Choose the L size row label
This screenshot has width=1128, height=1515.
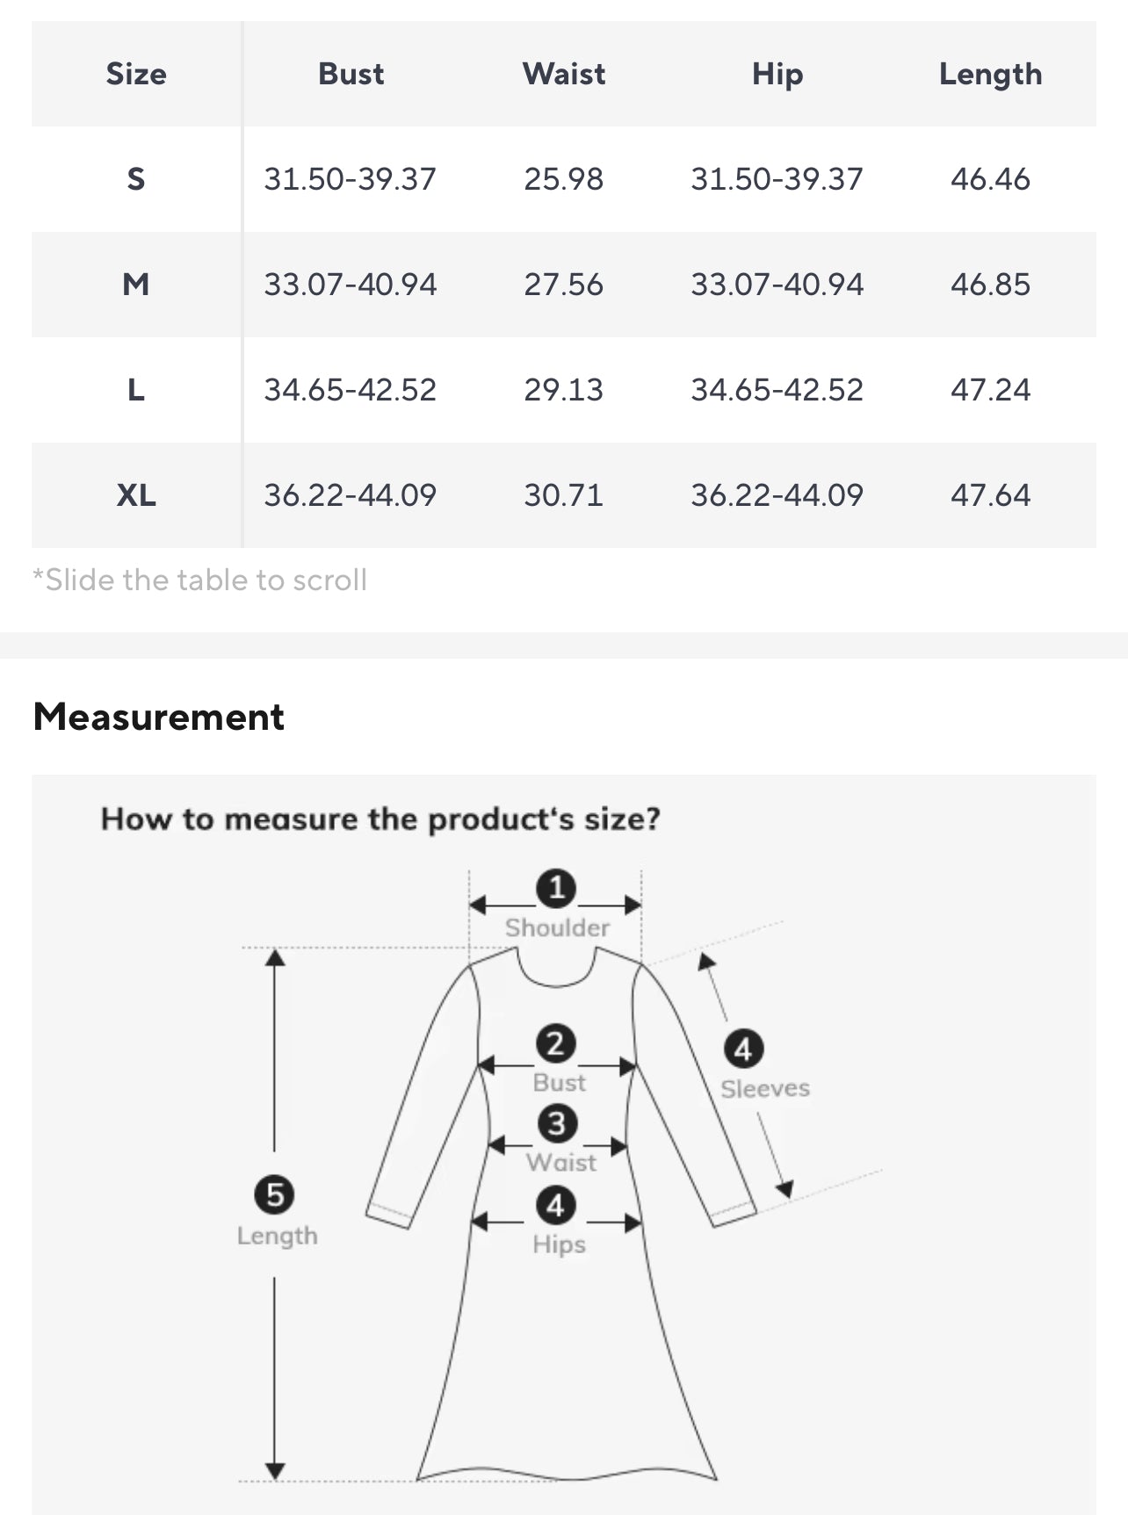tap(136, 390)
